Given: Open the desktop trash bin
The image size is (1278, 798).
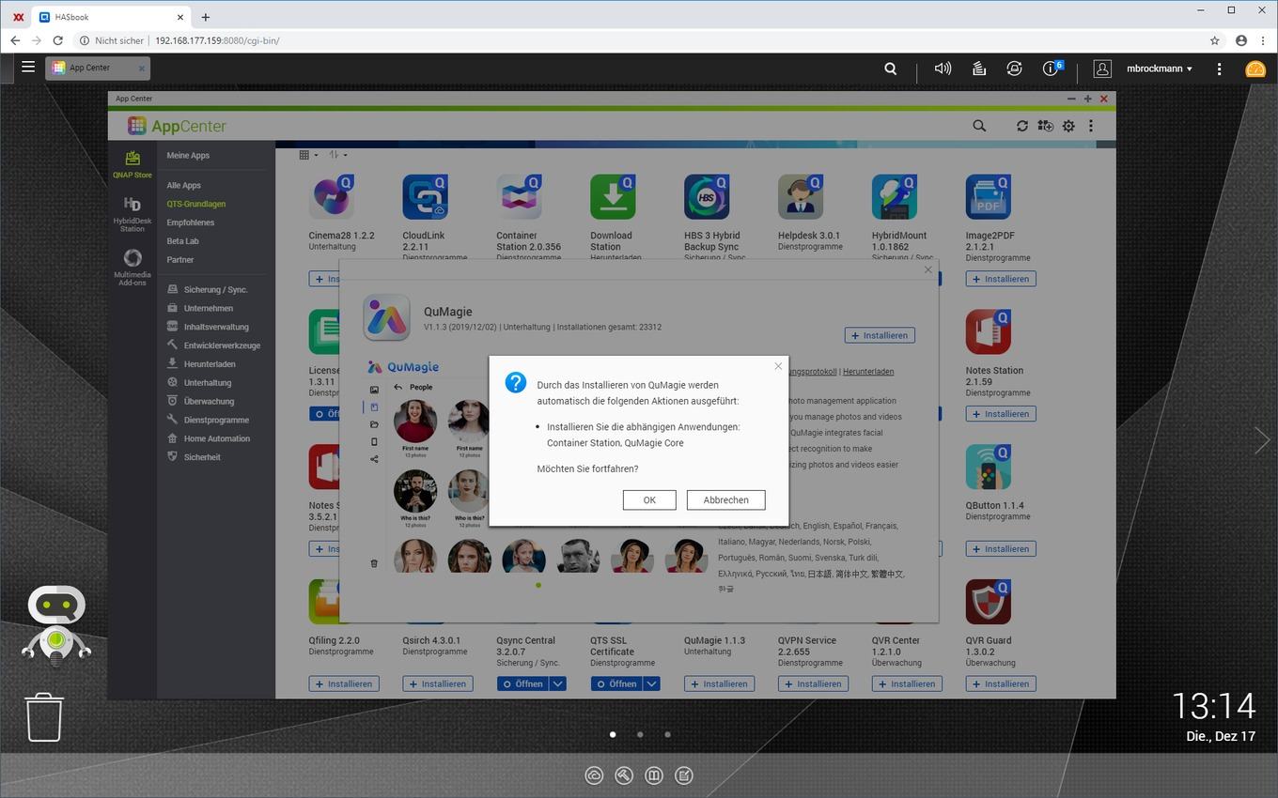Looking at the screenshot, I should click(44, 717).
